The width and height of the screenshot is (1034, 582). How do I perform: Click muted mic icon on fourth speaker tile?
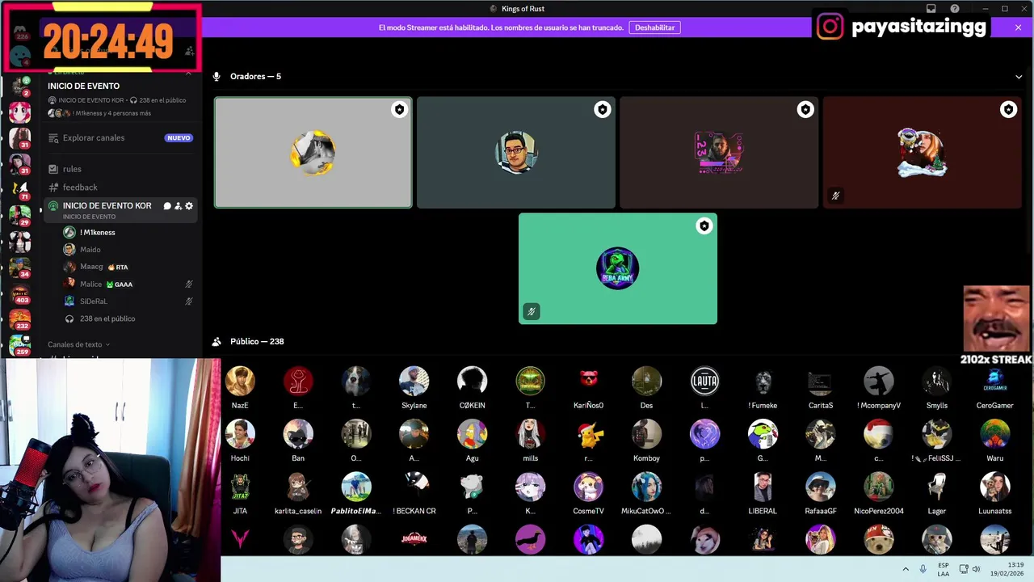(835, 196)
